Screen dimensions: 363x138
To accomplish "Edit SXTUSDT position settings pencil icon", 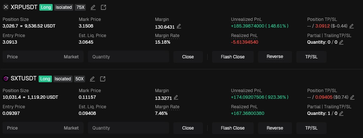I will (92, 79).
